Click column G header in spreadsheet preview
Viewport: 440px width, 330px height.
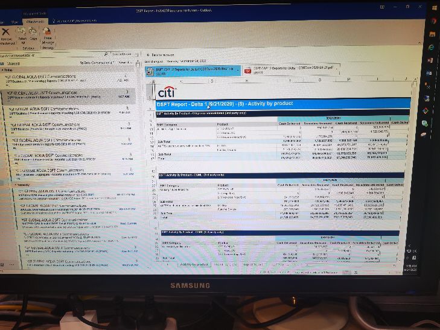(x=319, y=80)
